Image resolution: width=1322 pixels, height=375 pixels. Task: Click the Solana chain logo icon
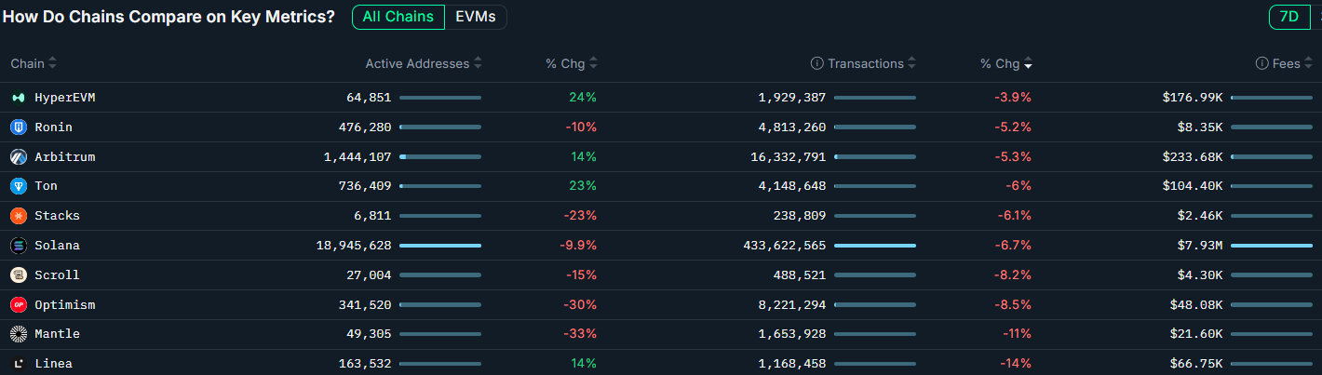[x=19, y=246]
